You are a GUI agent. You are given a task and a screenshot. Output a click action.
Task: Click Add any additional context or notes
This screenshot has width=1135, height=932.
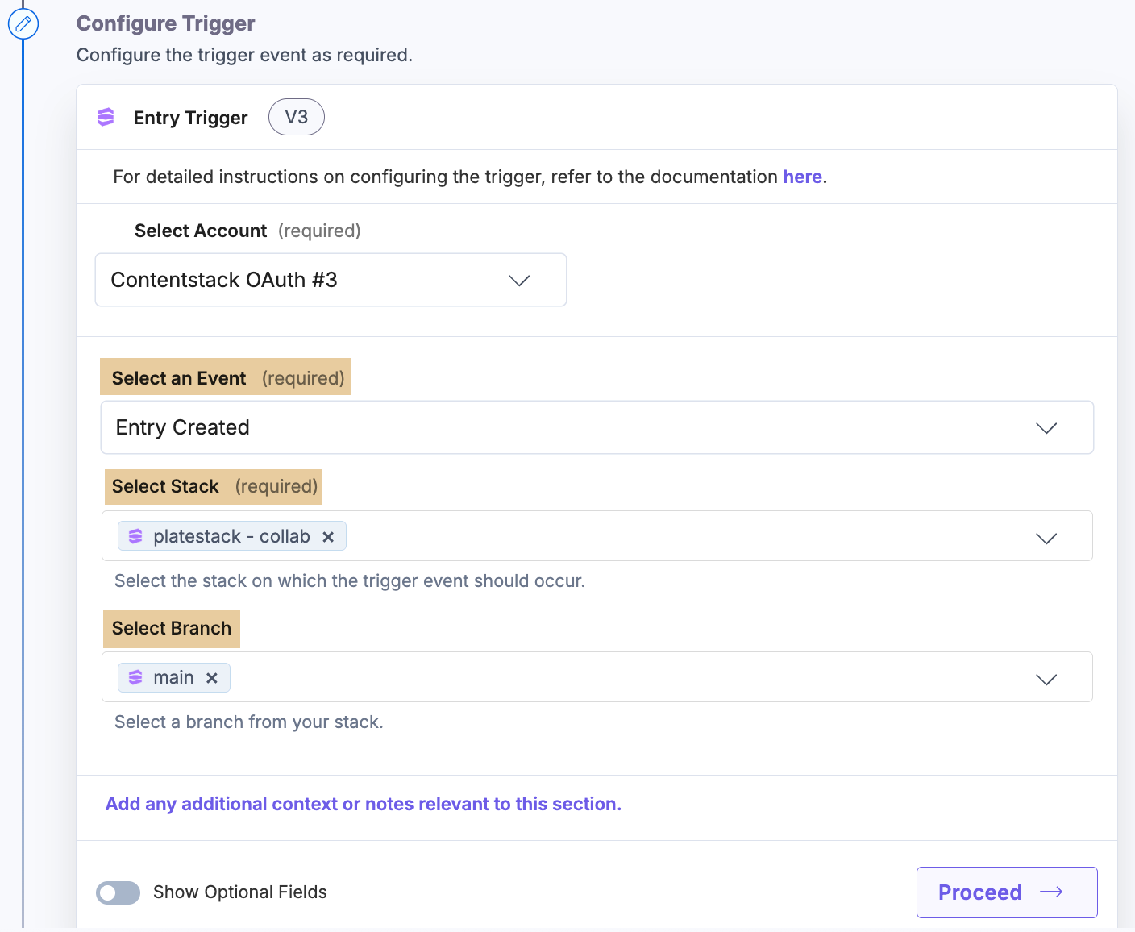pos(363,804)
